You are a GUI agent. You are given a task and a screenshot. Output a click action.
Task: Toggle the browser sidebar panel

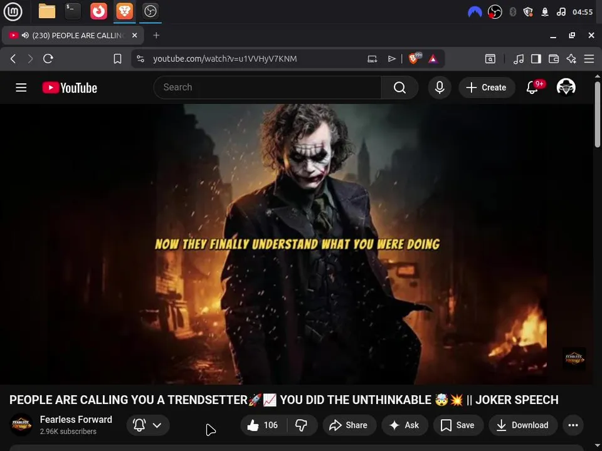[x=536, y=59]
